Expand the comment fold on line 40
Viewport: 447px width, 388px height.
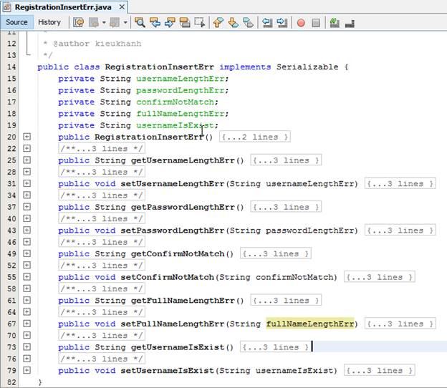click(27, 218)
